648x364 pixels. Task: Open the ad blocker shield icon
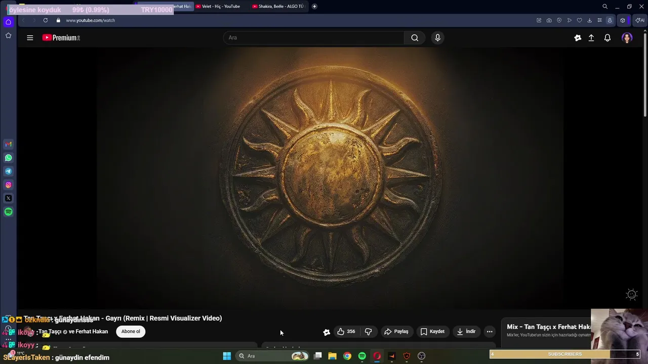tap(559, 20)
